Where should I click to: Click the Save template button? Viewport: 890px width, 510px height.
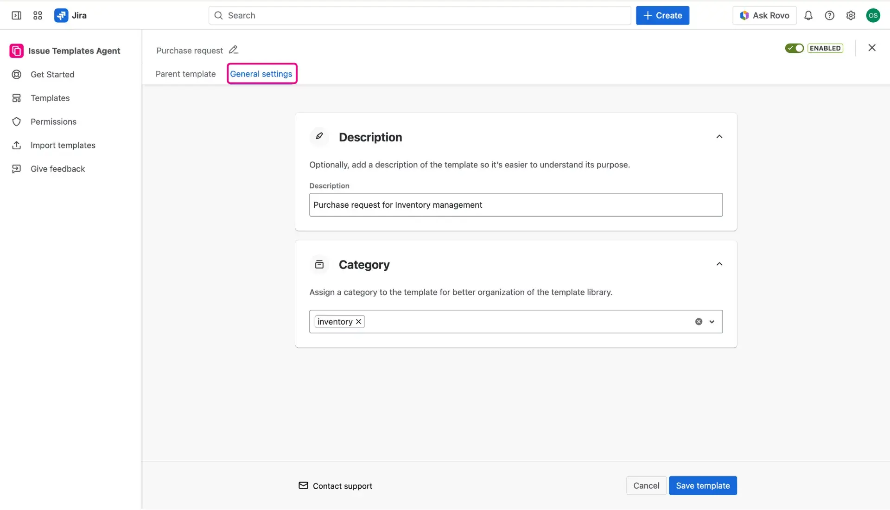(703, 485)
